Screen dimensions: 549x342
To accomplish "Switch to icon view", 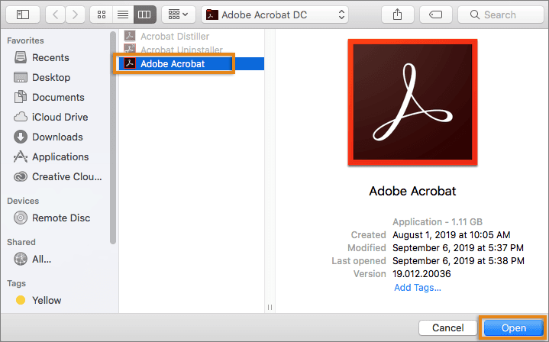I will (102, 15).
